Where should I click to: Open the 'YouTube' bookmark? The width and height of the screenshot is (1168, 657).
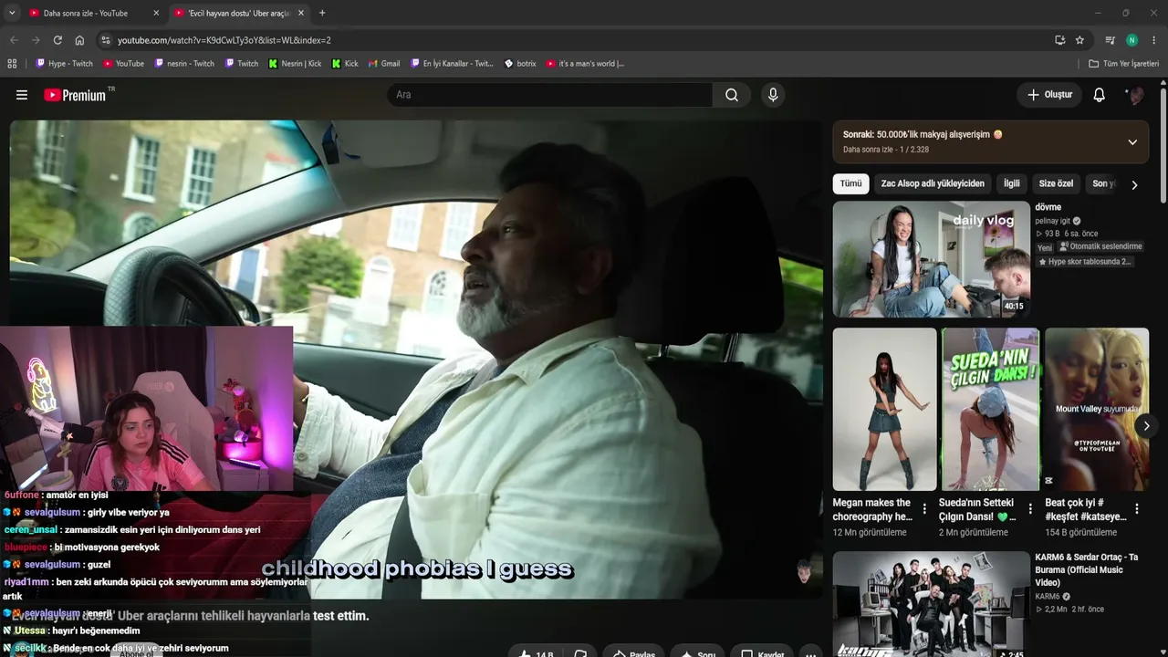[x=123, y=64]
